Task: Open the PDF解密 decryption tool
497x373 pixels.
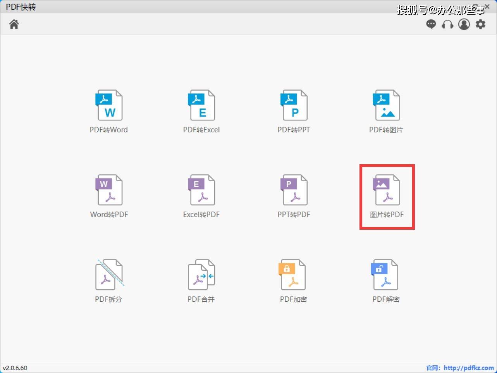Action: click(x=386, y=282)
